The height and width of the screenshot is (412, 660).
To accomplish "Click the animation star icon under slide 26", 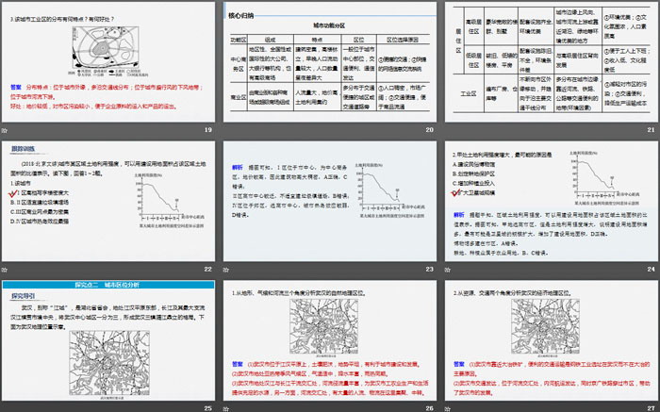I will 226,408.
